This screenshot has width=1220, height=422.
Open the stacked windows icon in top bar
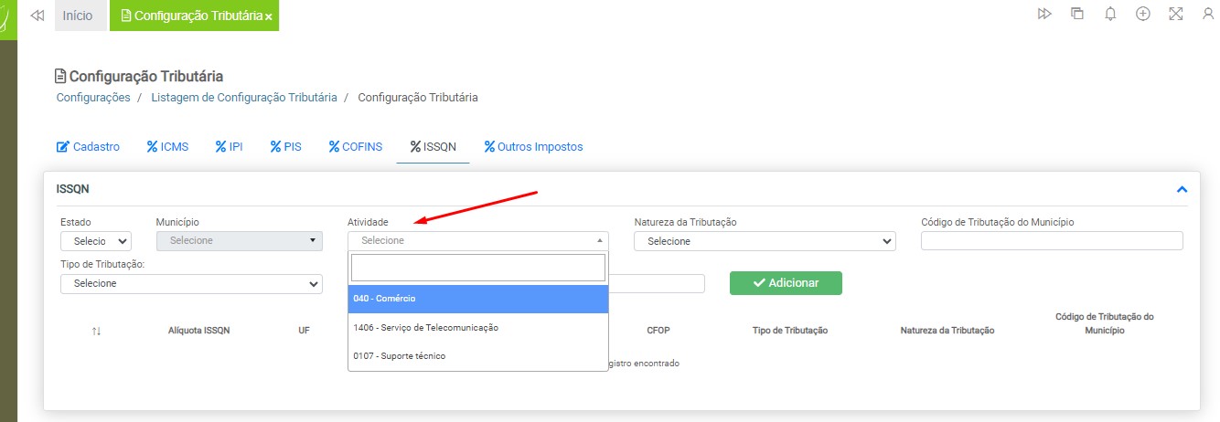[x=1077, y=14]
